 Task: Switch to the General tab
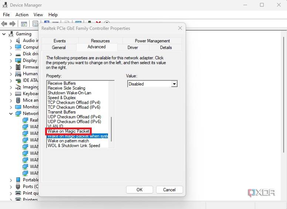[x=59, y=48]
